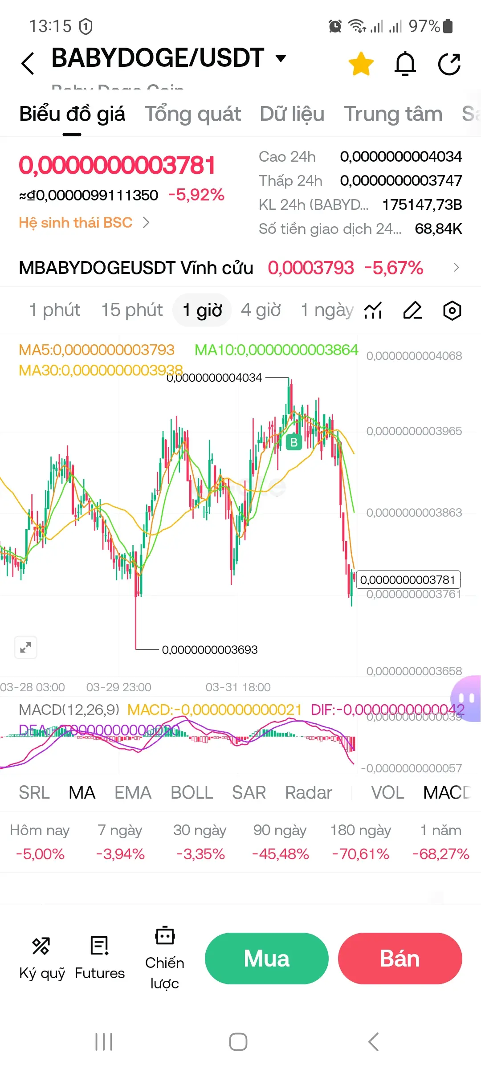Viewport: 481px width, 1069px height.
Task: Tap the 1 năm -68,27% performance
Action: click(440, 842)
